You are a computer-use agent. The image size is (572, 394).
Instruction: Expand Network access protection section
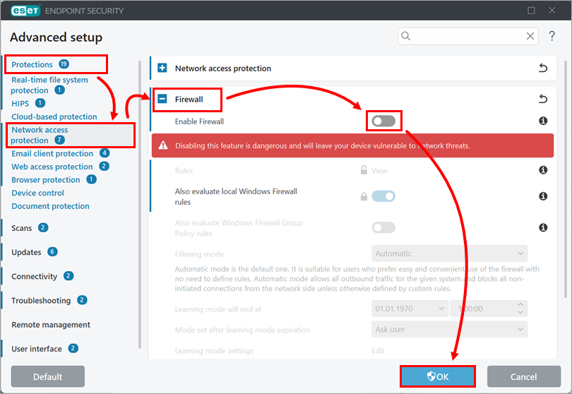click(162, 68)
